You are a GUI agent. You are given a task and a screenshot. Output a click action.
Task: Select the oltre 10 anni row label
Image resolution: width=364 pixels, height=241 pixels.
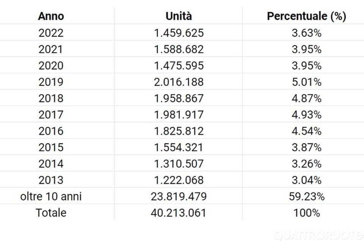[x=51, y=197]
